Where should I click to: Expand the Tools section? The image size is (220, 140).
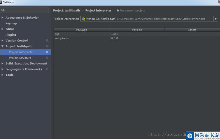[2, 75]
